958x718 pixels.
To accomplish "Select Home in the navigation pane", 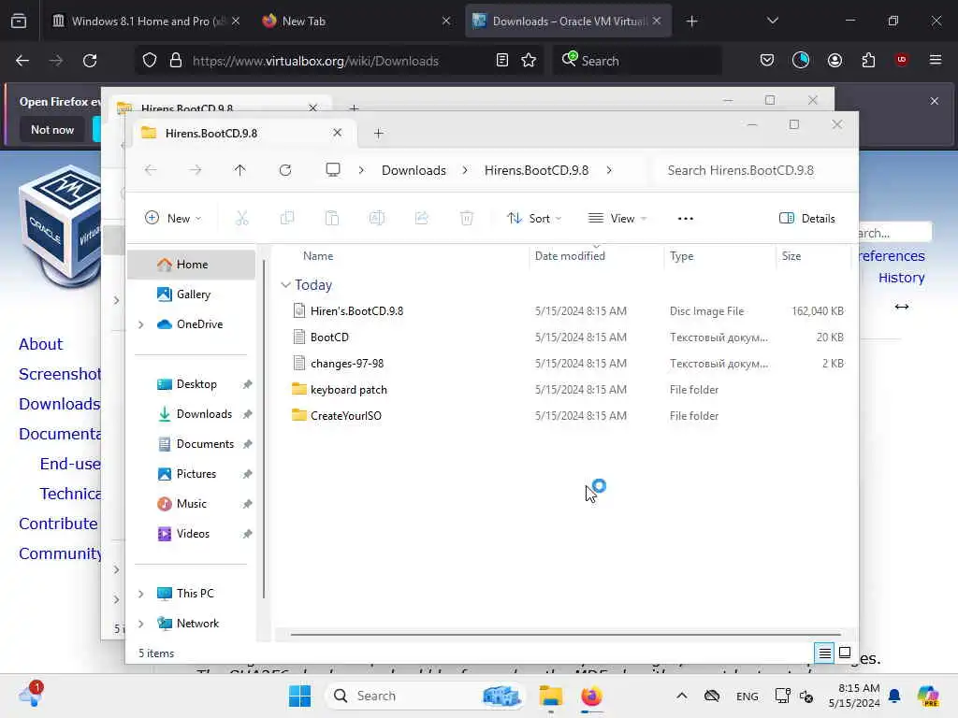I will pyautogui.click(x=191, y=265).
